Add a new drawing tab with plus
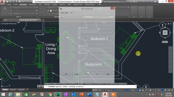 [43, 20]
